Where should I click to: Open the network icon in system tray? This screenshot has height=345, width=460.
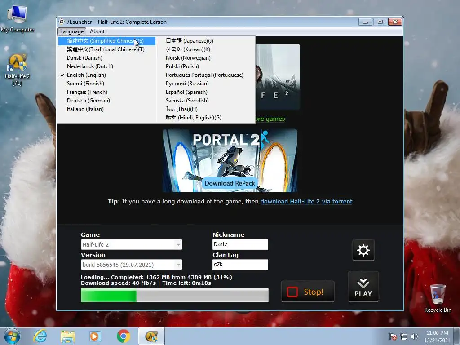pyautogui.click(x=404, y=337)
